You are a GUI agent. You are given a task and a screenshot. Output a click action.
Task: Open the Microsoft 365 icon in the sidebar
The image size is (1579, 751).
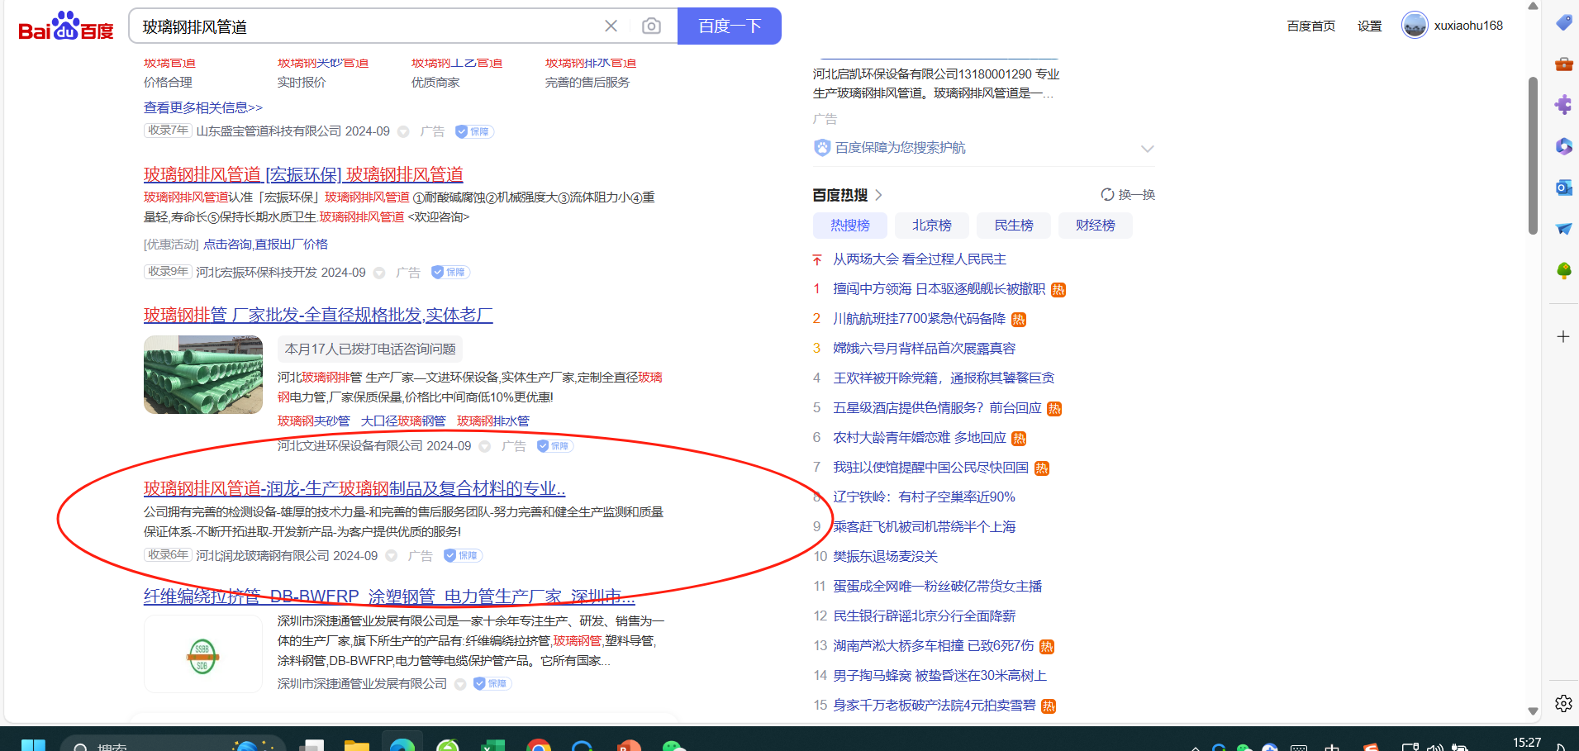[x=1563, y=146]
